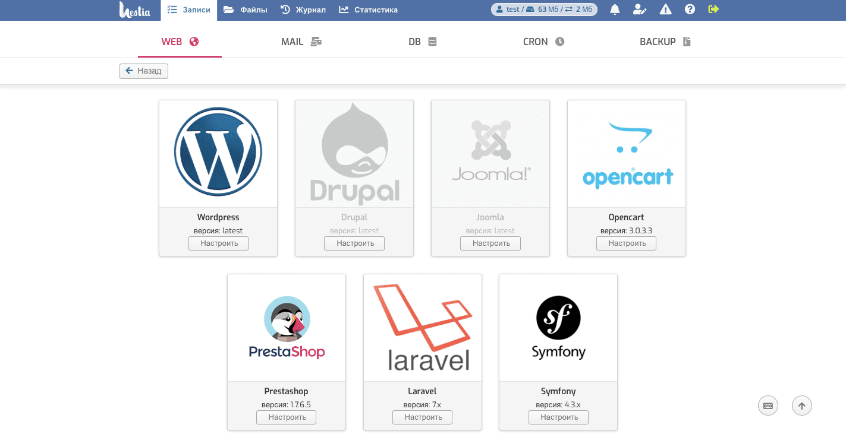Click the clock icon next to CRON
Screen dimensions: 846x434
559,42
